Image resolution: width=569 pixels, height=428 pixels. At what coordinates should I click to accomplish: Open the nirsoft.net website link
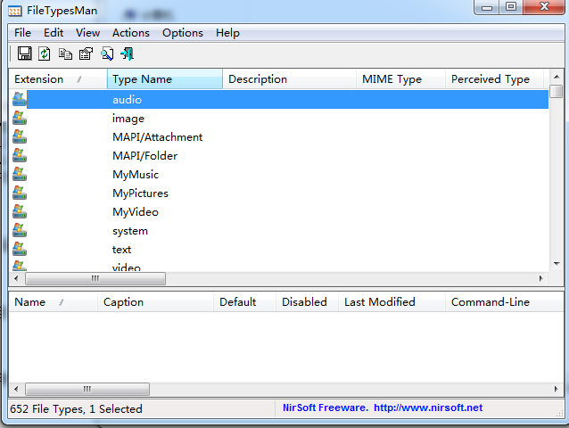click(x=428, y=407)
